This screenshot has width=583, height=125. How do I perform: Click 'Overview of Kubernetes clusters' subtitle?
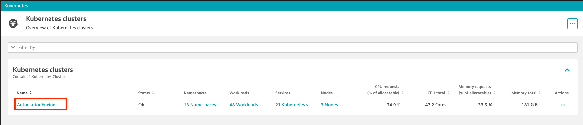59,28
